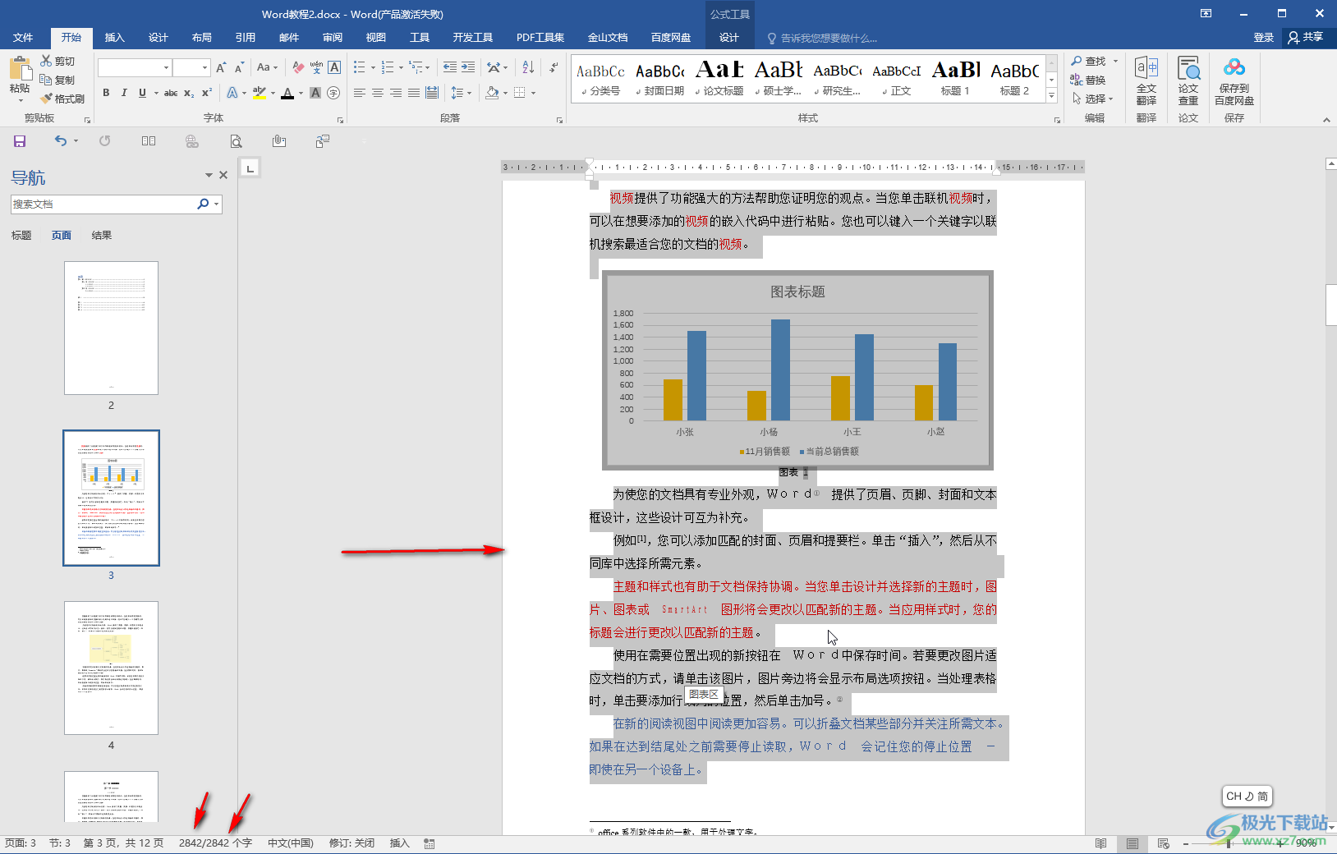Sort paragraph A-Z icon

tap(528, 67)
